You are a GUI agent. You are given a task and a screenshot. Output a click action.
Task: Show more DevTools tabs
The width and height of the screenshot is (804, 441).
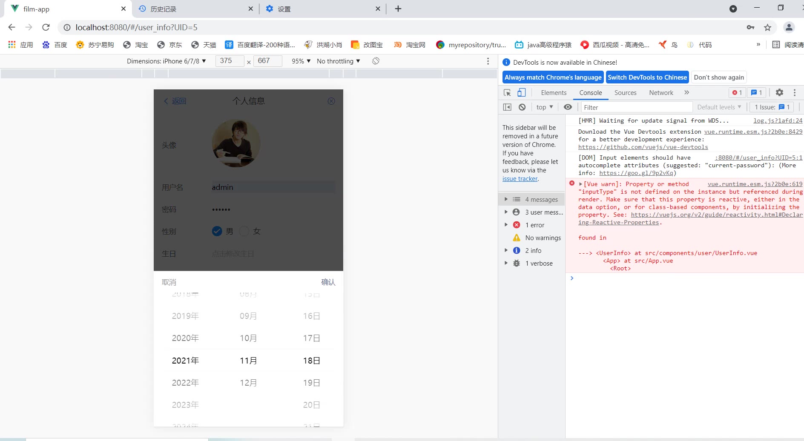coord(686,92)
